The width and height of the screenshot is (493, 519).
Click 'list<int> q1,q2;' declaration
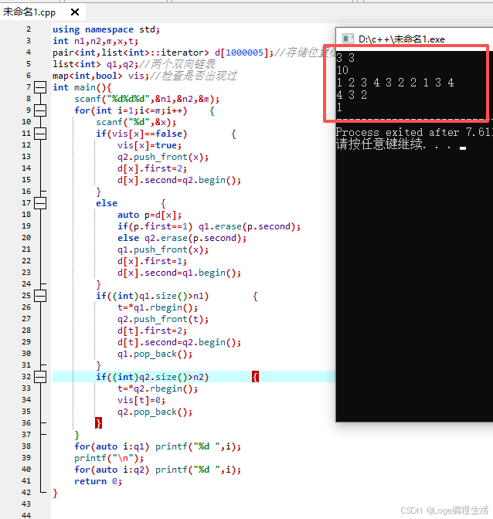coord(95,64)
